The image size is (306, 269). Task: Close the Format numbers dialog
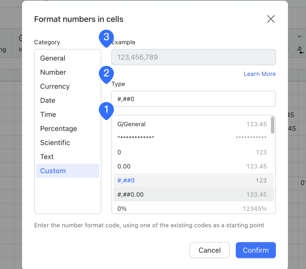271,19
